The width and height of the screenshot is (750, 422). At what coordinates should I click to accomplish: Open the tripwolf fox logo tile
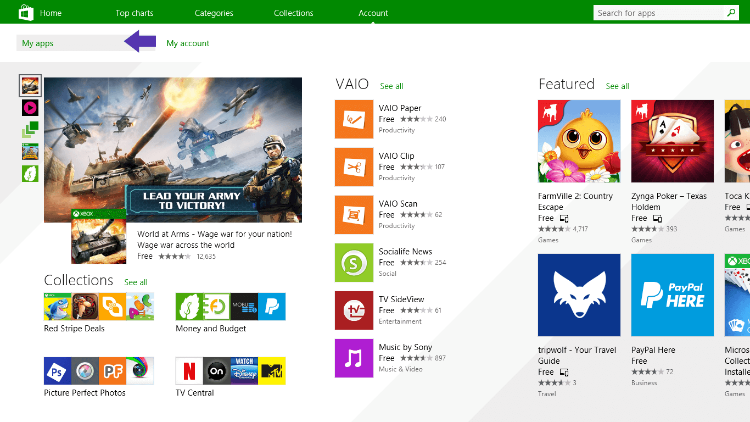(579, 295)
